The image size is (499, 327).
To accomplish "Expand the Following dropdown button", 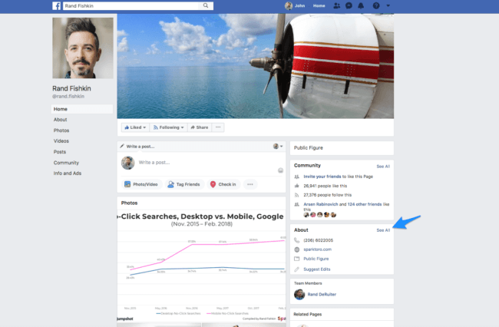I will (x=169, y=127).
